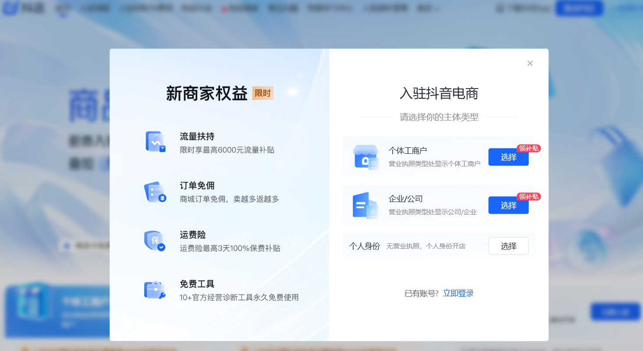Select 个体工商户 entity type button

508,157
